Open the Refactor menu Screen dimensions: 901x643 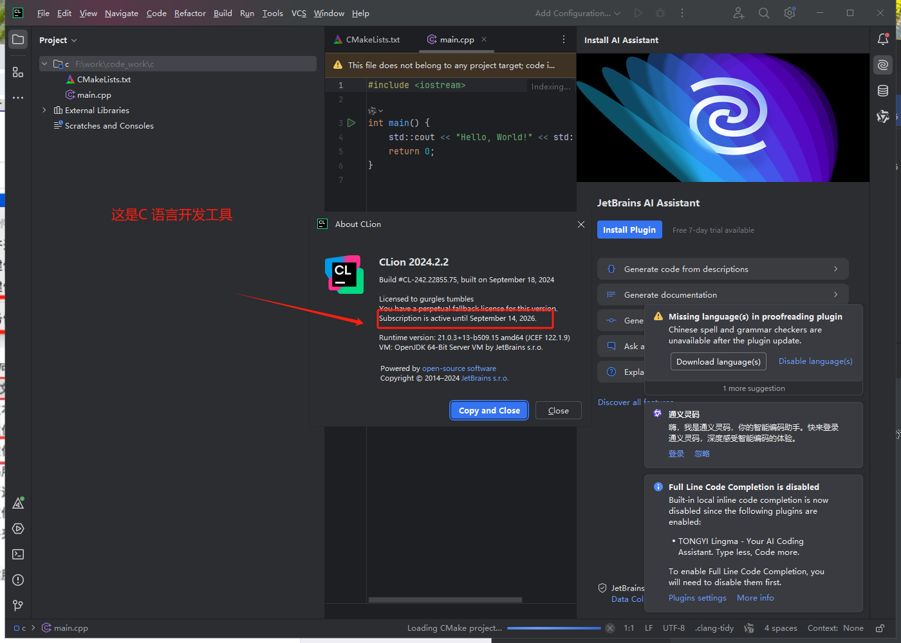(190, 13)
